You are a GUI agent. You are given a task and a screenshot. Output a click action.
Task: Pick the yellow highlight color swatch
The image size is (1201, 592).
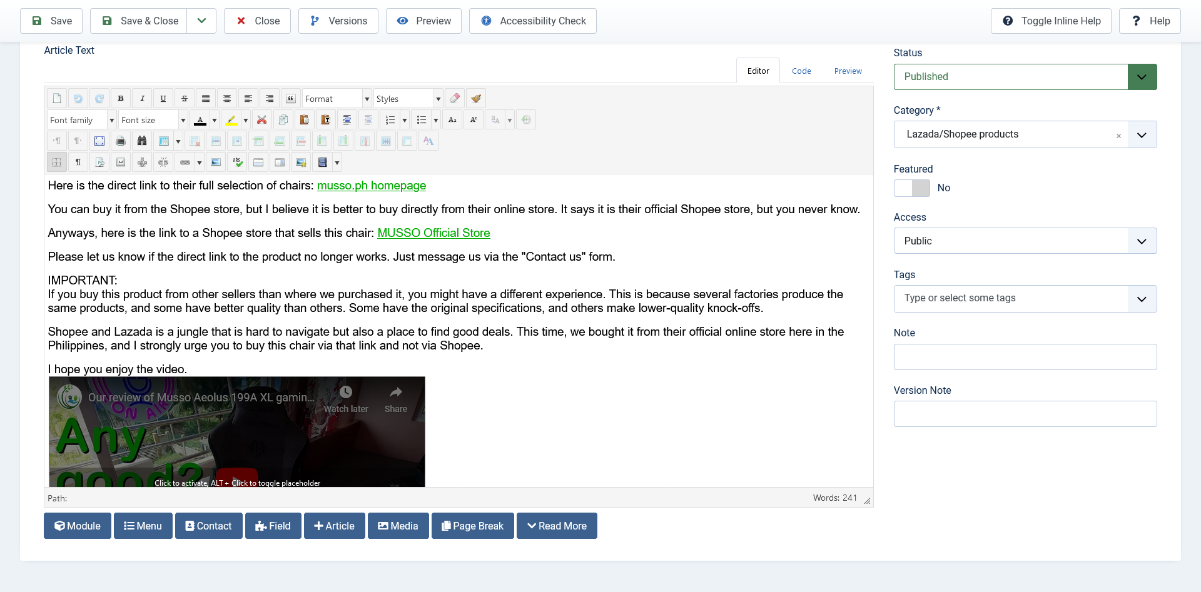pyautogui.click(x=231, y=120)
